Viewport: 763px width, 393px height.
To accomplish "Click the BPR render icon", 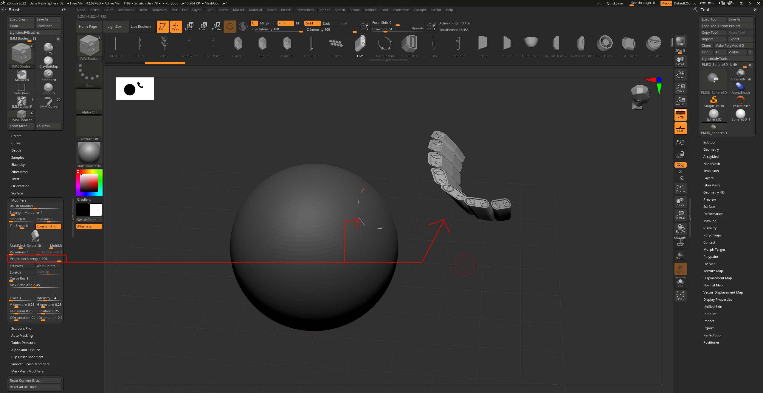I will point(680,41).
